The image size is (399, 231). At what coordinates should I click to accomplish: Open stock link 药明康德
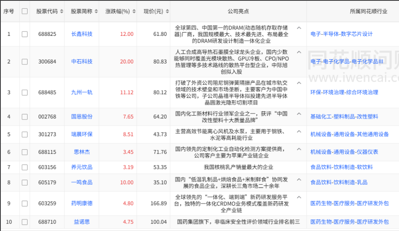pyautogui.click(x=82, y=203)
